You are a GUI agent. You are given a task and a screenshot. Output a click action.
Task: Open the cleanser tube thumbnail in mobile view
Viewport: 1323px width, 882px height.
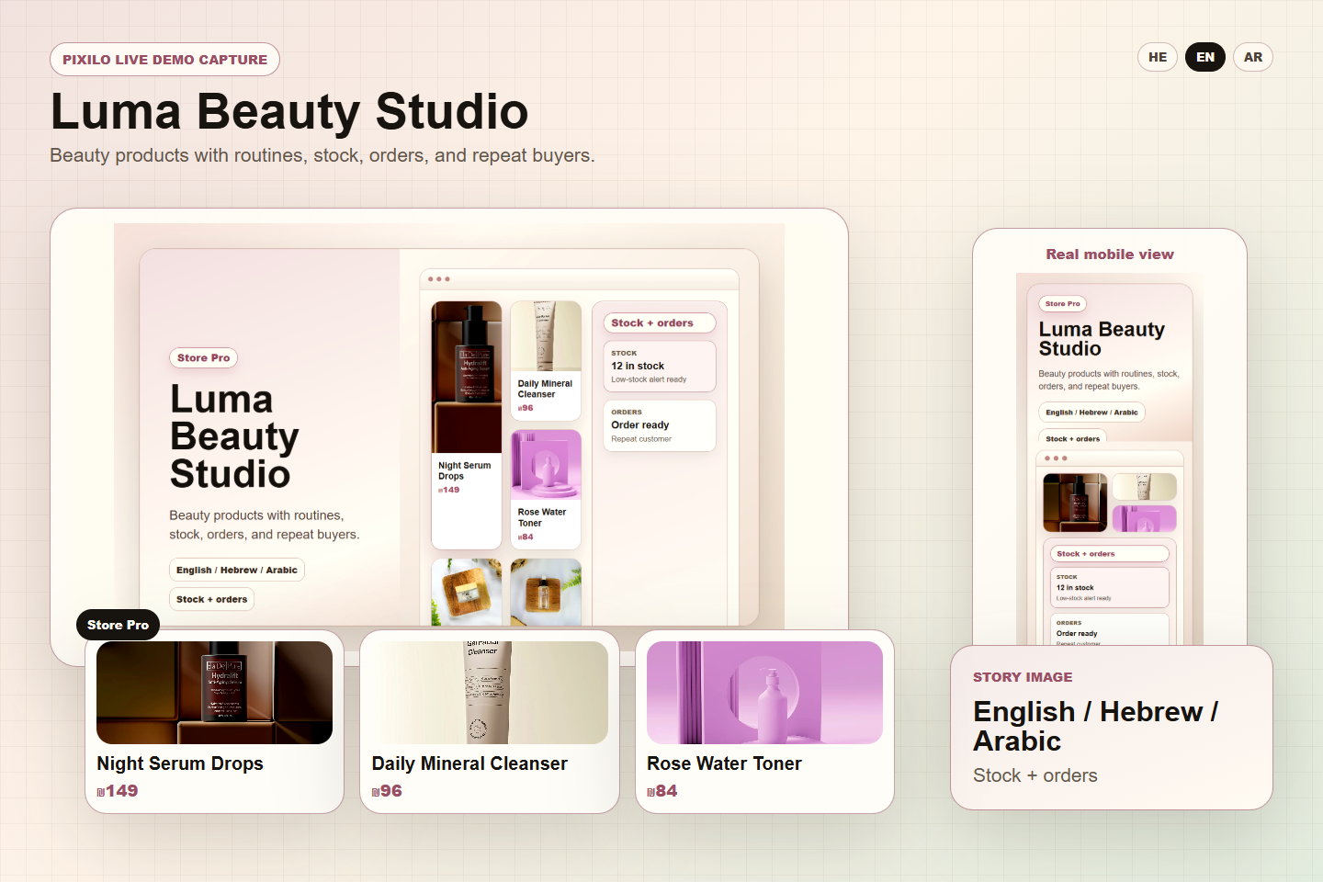[1144, 487]
